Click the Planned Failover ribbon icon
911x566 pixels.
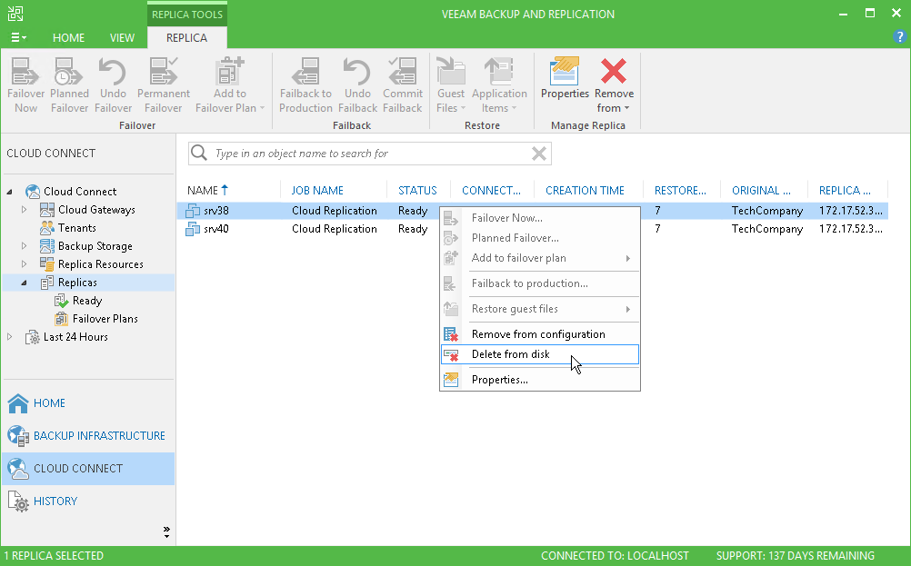click(69, 85)
